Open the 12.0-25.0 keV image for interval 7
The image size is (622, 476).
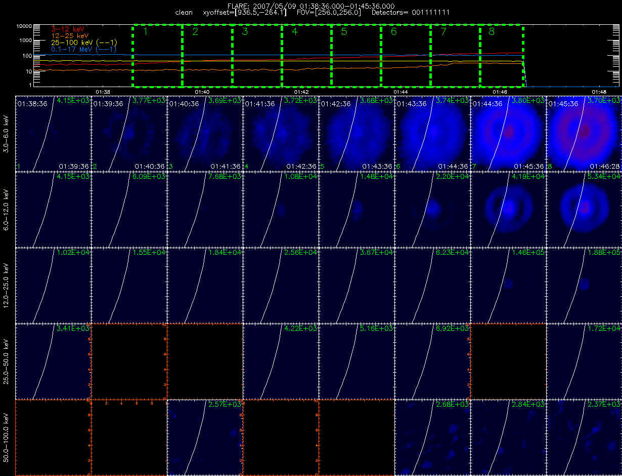pyautogui.click(x=508, y=285)
